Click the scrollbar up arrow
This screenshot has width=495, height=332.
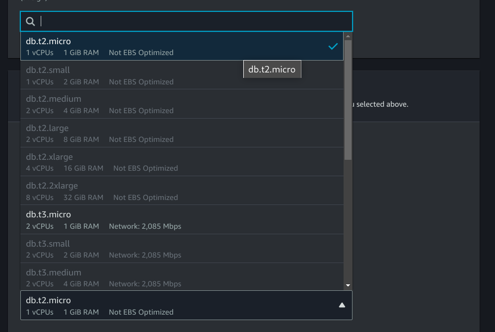[348, 36]
